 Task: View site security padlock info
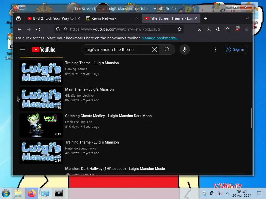click(65, 30)
